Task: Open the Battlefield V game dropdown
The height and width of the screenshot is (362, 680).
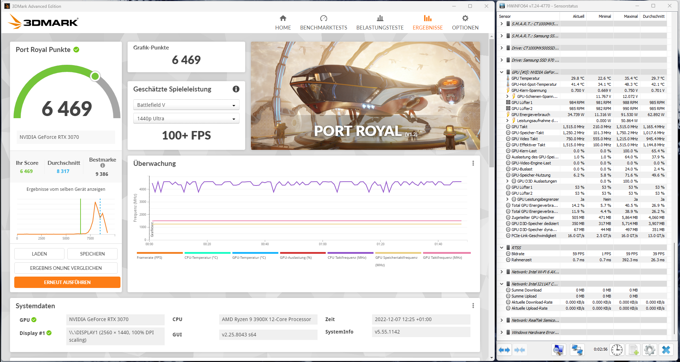Action: point(186,105)
